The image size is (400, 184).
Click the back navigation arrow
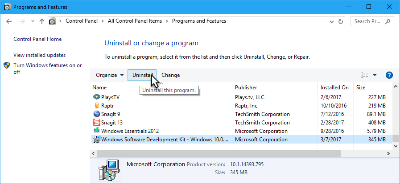[9, 21]
